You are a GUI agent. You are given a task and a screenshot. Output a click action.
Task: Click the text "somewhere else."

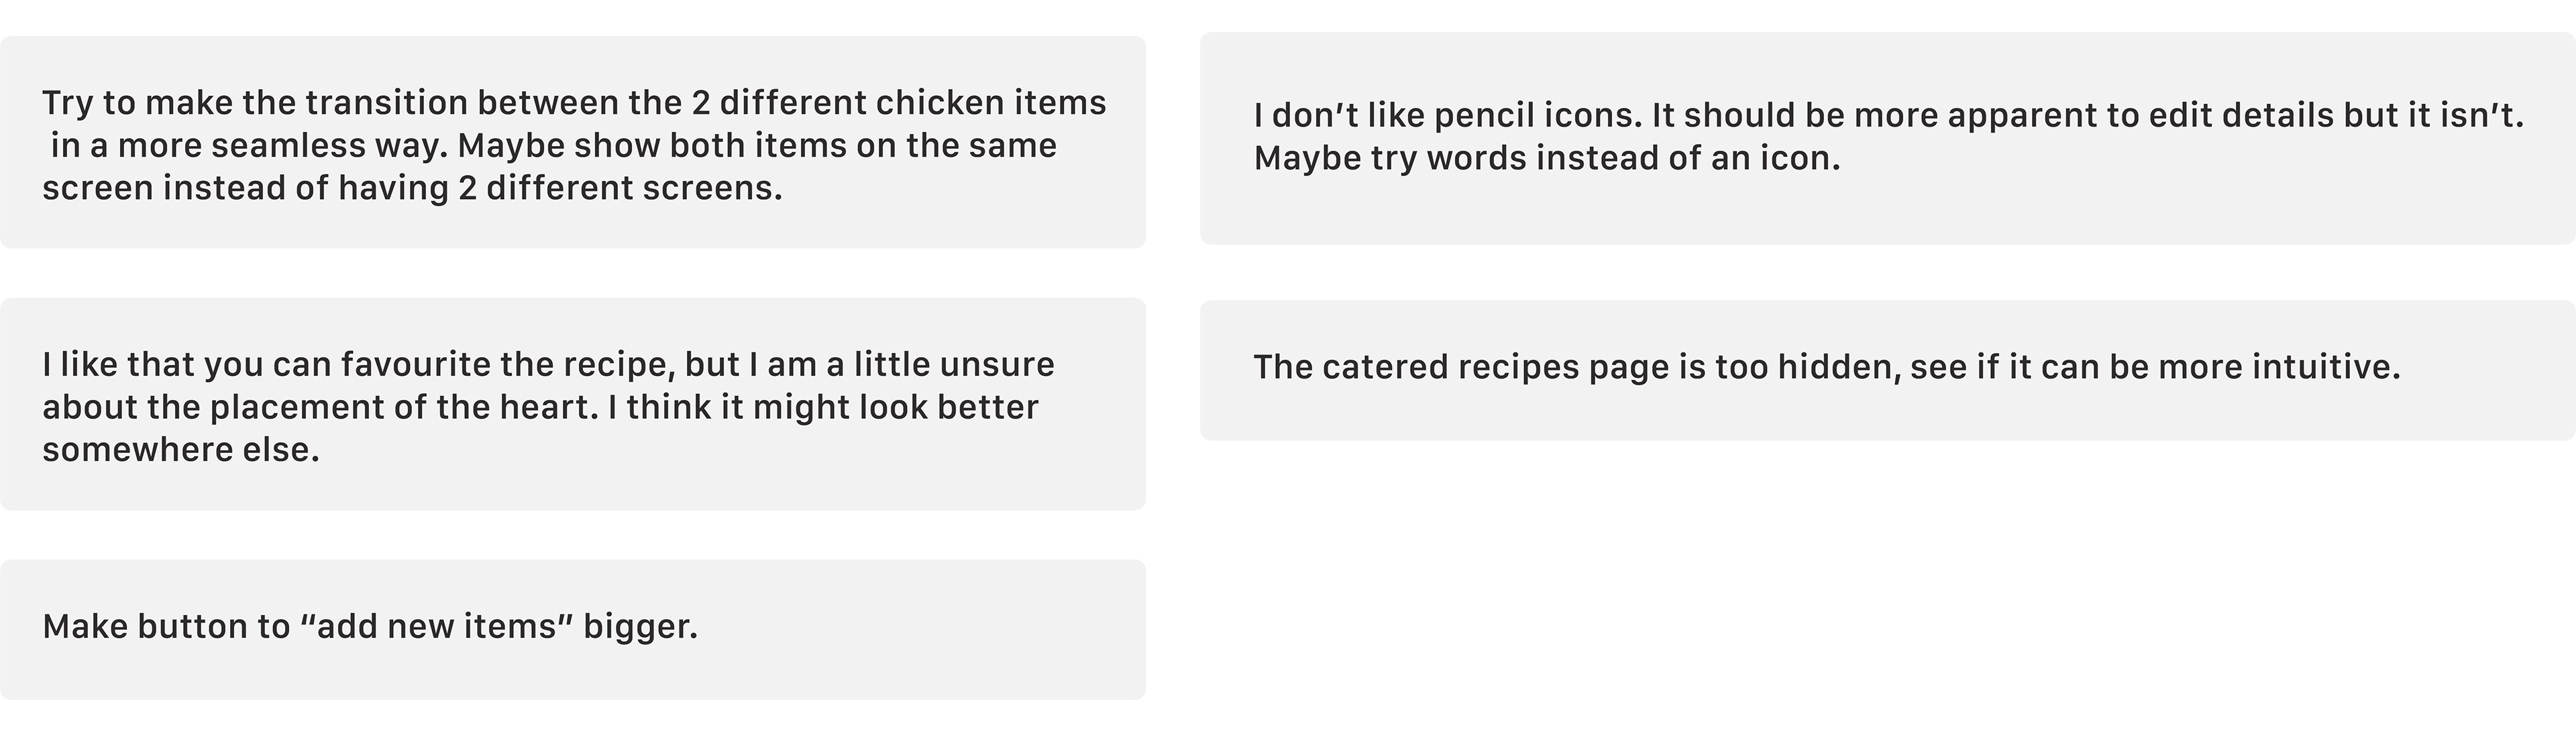tap(181, 450)
